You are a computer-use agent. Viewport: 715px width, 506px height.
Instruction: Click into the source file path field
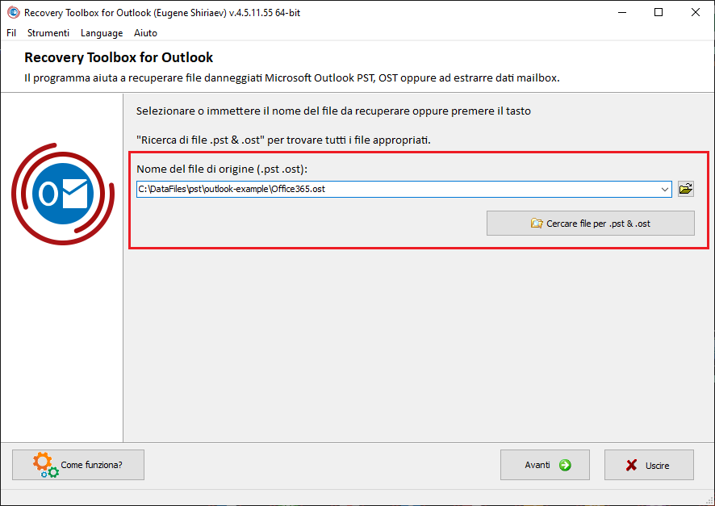pyautogui.click(x=397, y=189)
